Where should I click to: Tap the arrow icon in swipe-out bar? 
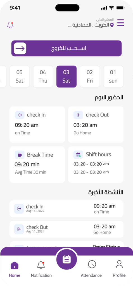point(20,49)
